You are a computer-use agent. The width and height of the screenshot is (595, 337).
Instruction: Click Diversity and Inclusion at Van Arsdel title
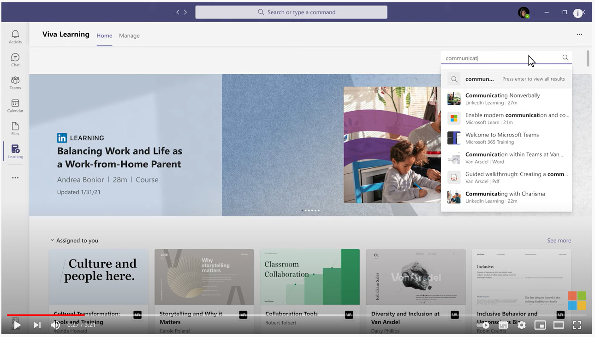click(x=405, y=318)
